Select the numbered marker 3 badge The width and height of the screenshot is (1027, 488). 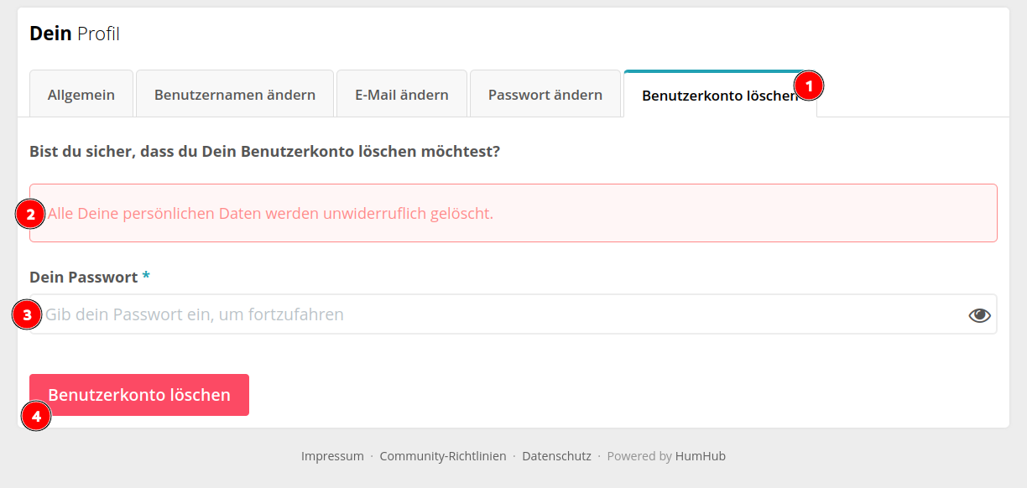tap(28, 315)
